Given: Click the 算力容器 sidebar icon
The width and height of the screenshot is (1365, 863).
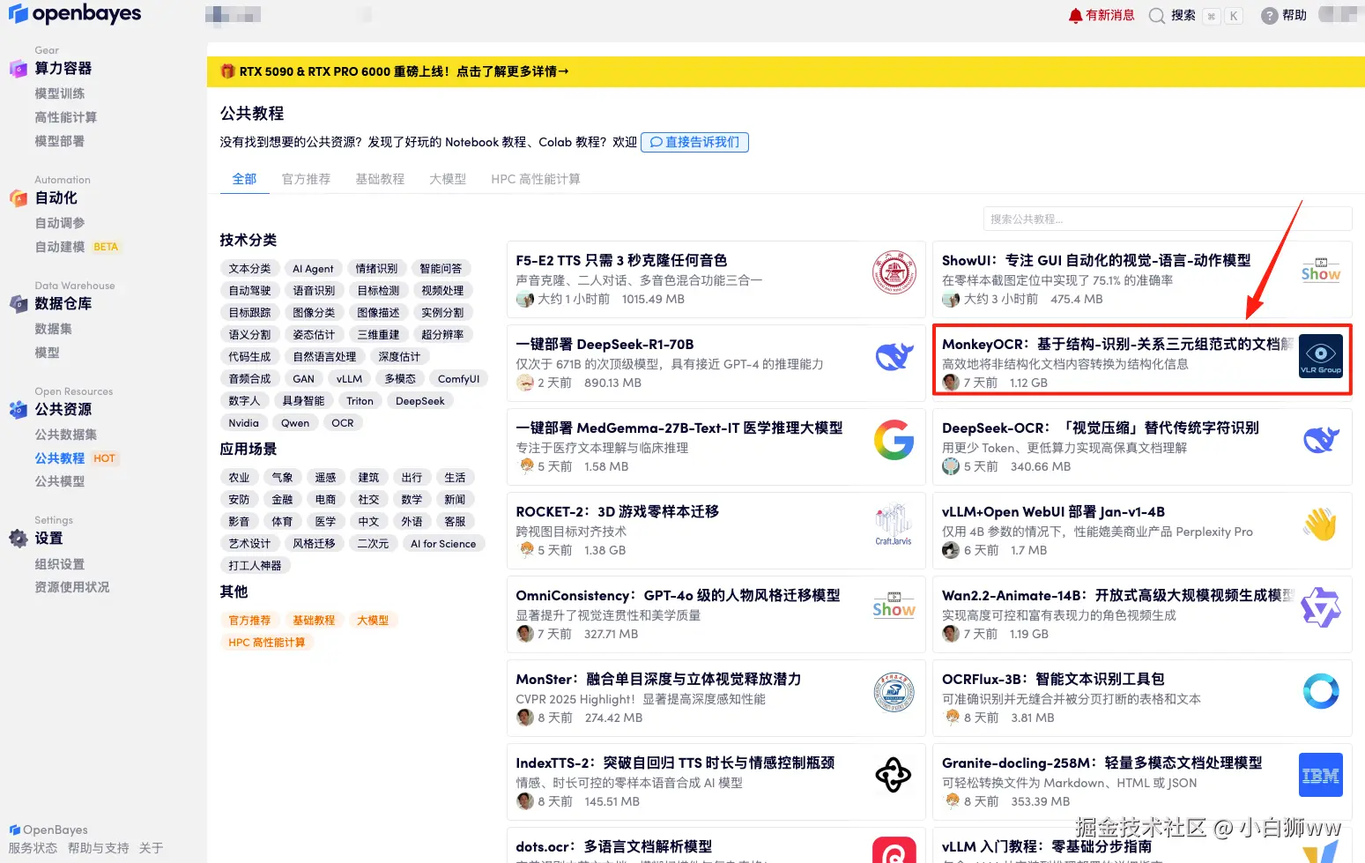Looking at the screenshot, I should [19, 69].
